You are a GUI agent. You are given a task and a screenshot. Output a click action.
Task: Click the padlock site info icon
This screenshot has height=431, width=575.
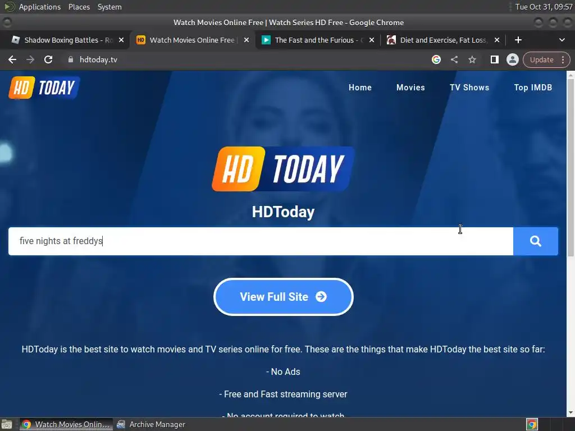tap(71, 59)
